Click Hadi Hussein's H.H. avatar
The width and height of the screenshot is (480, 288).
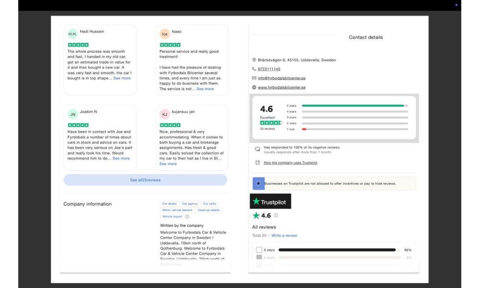(x=72, y=34)
